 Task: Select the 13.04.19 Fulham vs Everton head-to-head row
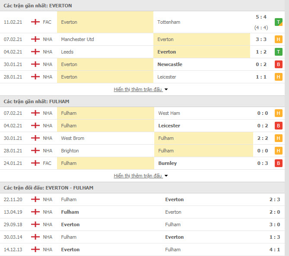point(144,212)
